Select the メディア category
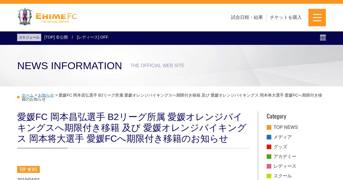 tap(283, 137)
